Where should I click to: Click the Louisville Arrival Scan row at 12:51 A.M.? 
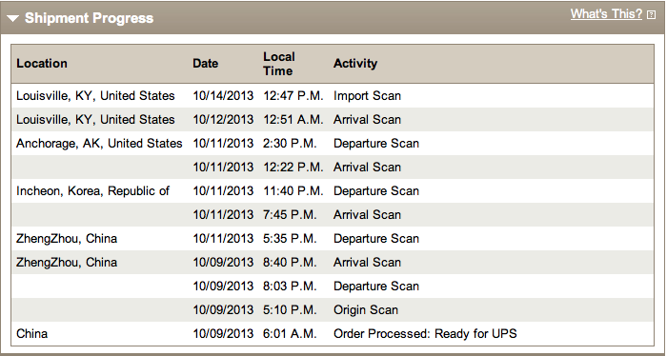pos(333,119)
